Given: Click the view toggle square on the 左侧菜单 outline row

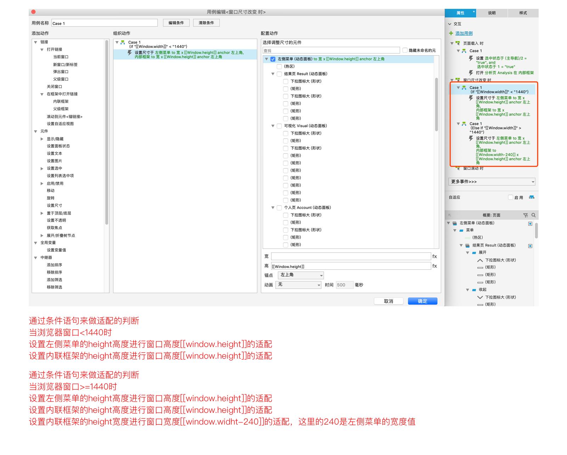Looking at the screenshot, I should (530, 223).
